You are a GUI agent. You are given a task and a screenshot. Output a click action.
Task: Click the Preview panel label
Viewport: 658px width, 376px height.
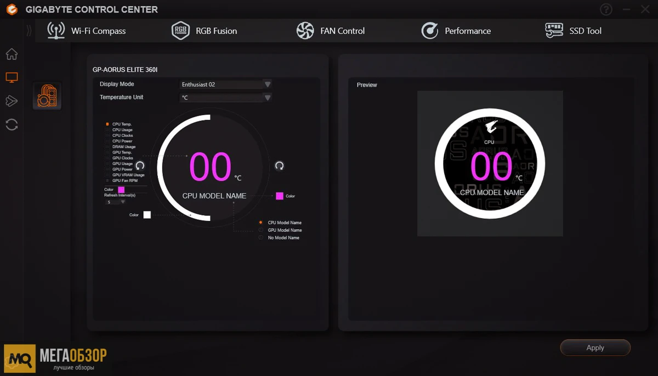click(x=367, y=85)
